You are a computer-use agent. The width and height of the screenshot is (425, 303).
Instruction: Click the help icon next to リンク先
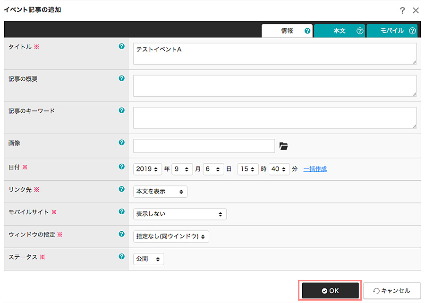122,189
